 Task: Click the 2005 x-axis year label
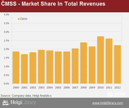click(x=58, y=88)
